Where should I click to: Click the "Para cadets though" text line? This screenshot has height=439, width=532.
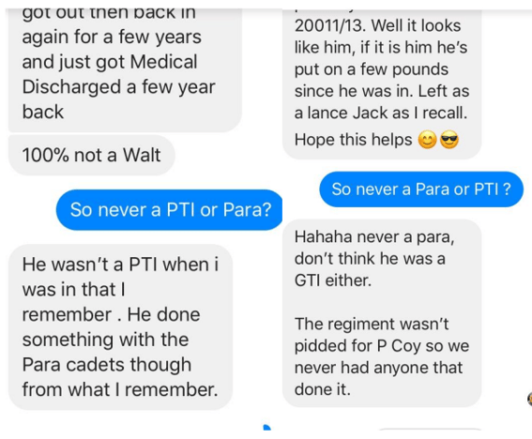[x=107, y=365]
